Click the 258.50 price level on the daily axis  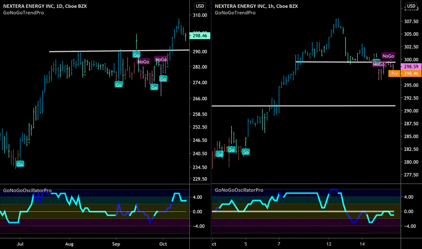(200, 114)
